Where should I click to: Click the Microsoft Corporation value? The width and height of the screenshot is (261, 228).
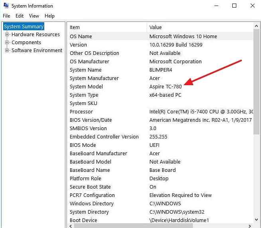[x=175, y=62]
